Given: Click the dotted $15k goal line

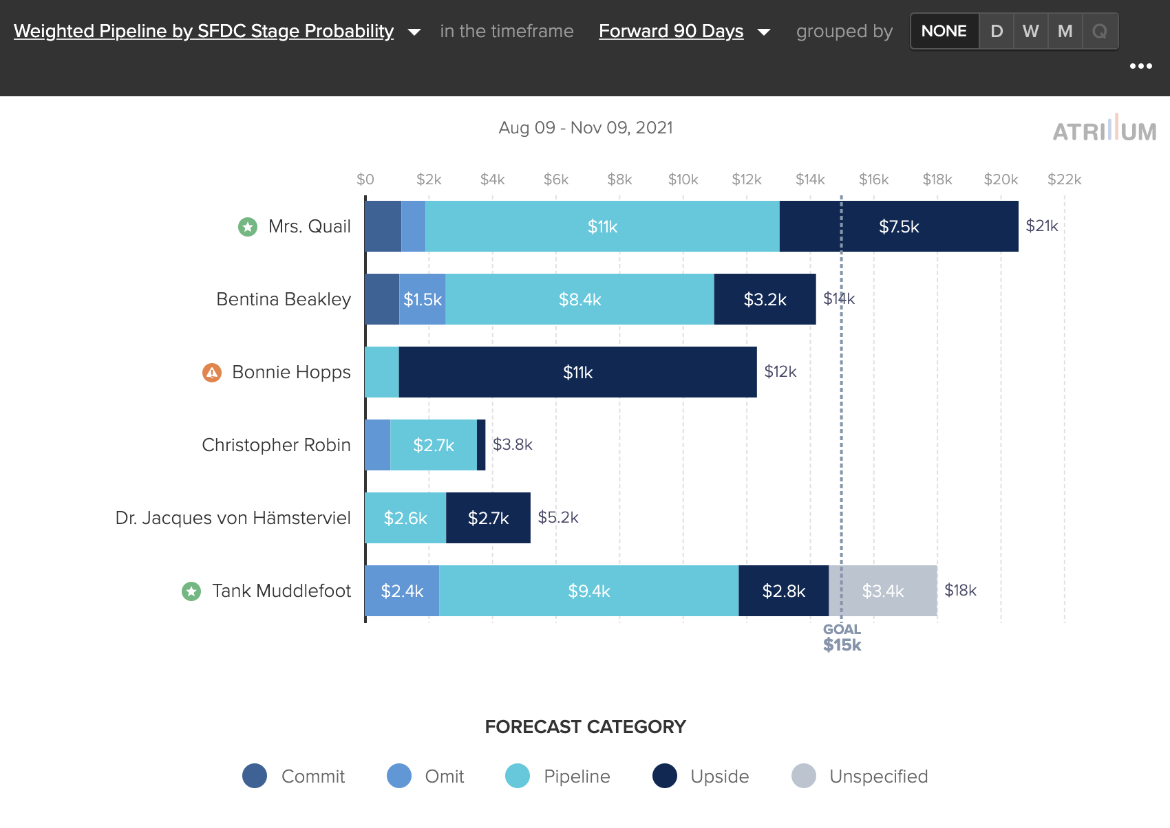Looking at the screenshot, I should 842,447.
